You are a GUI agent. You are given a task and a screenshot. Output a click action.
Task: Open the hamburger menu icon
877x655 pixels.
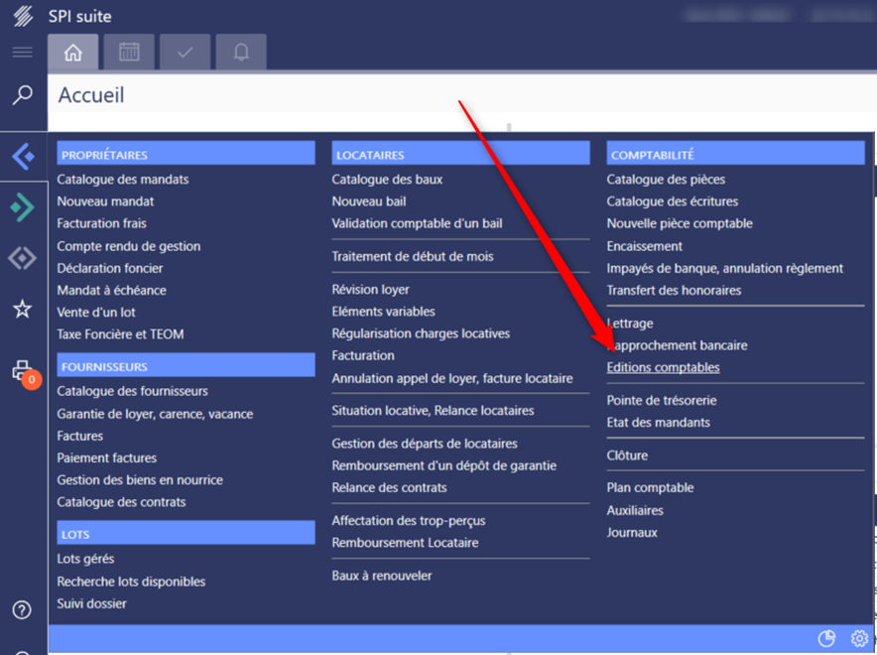(23, 53)
